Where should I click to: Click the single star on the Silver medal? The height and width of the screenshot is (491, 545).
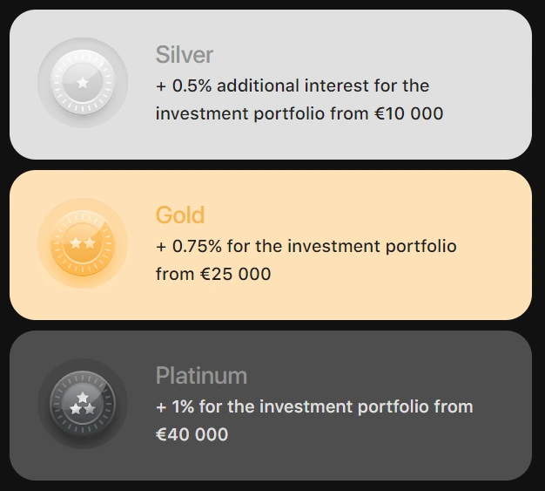pyautogui.click(x=83, y=83)
